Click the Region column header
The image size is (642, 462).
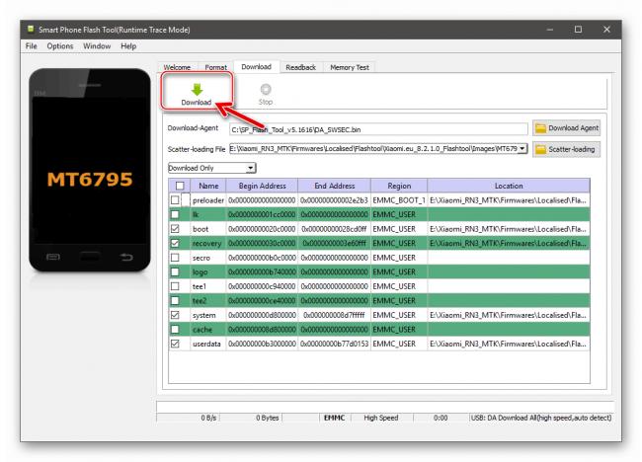point(399,186)
